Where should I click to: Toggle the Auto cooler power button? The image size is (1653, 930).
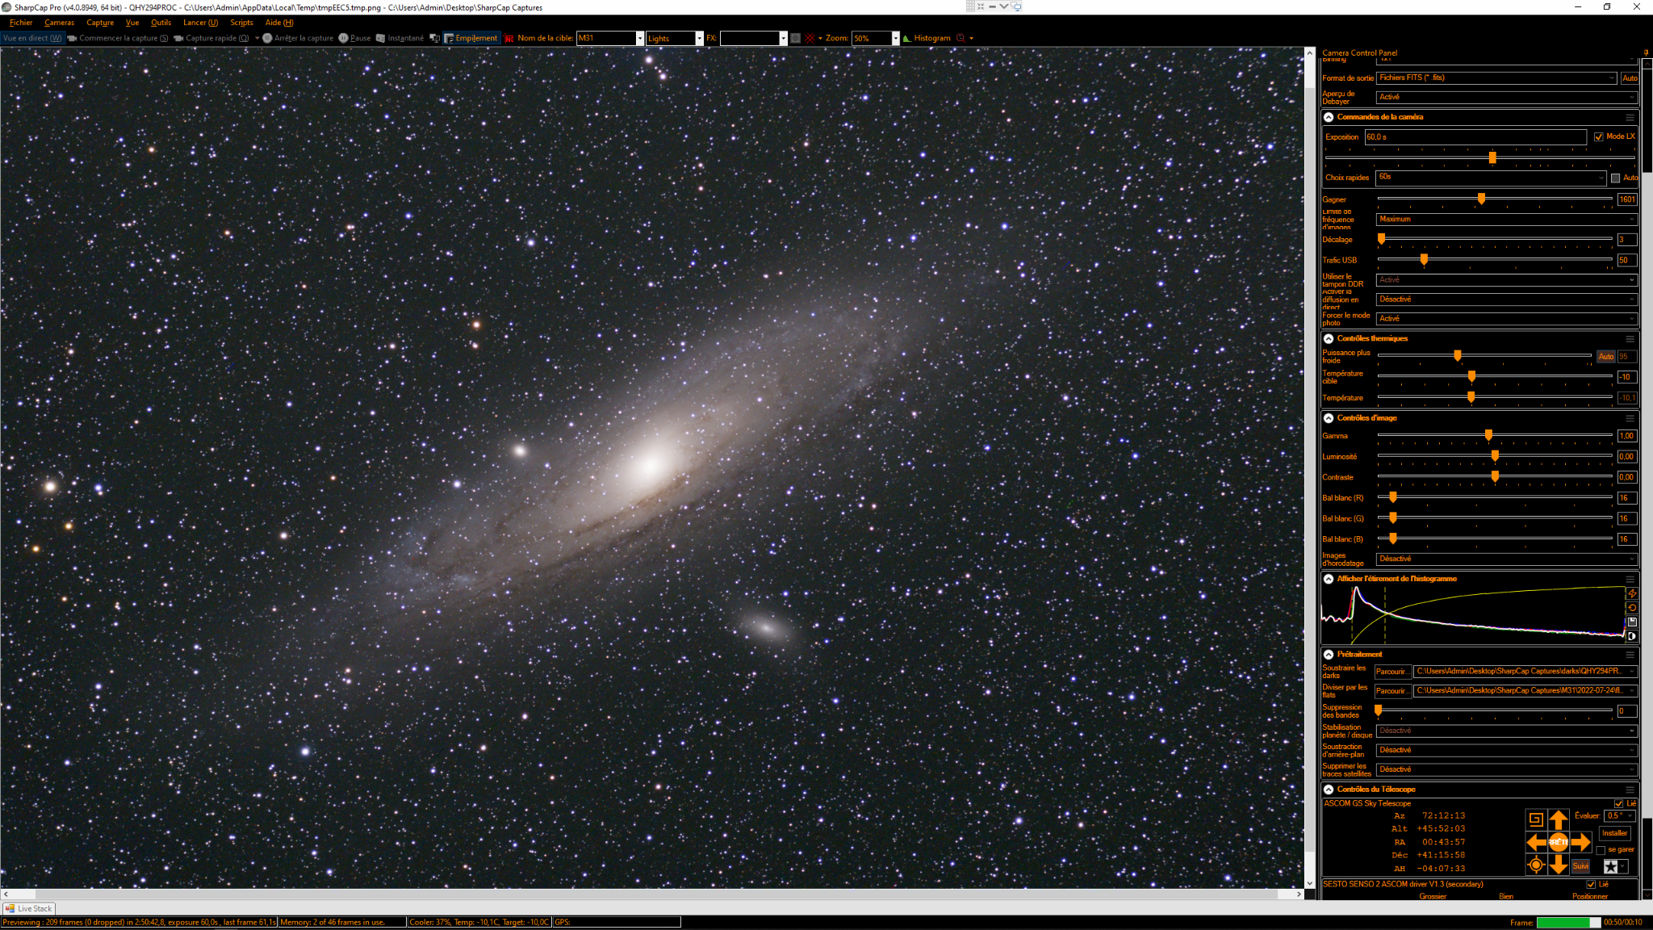click(x=1606, y=357)
